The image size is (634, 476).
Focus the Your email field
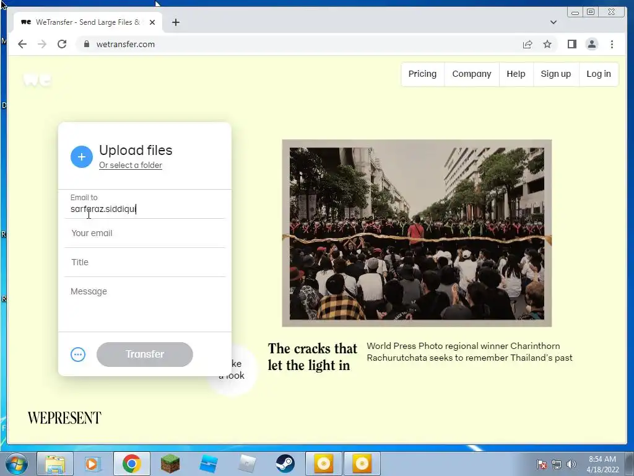tap(145, 233)
